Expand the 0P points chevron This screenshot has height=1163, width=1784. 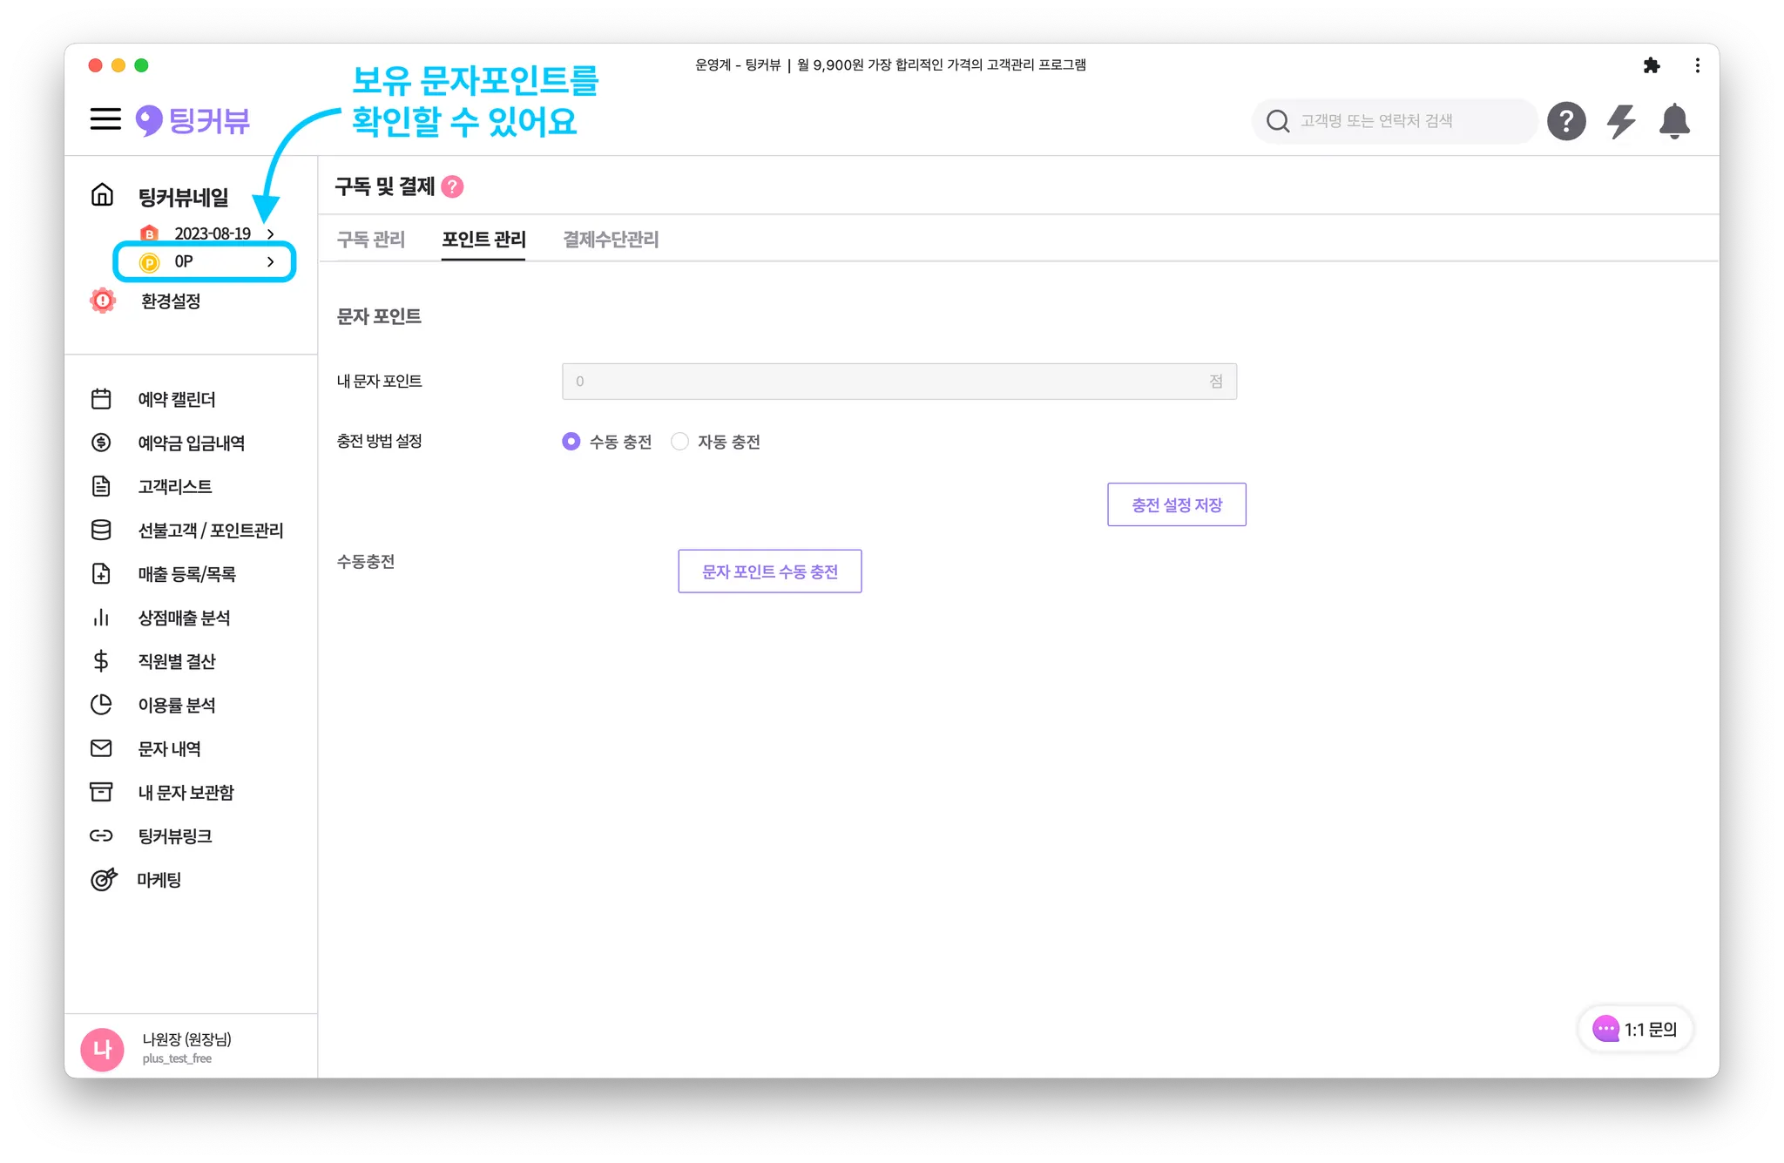point(271,261)
